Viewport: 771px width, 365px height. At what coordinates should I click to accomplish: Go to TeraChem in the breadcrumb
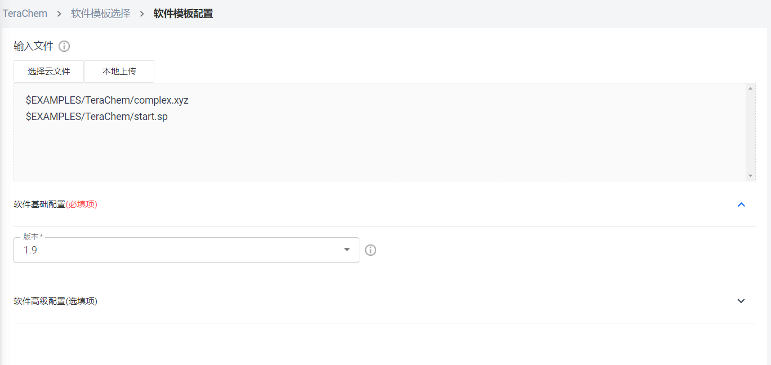(x=25, y=14)
